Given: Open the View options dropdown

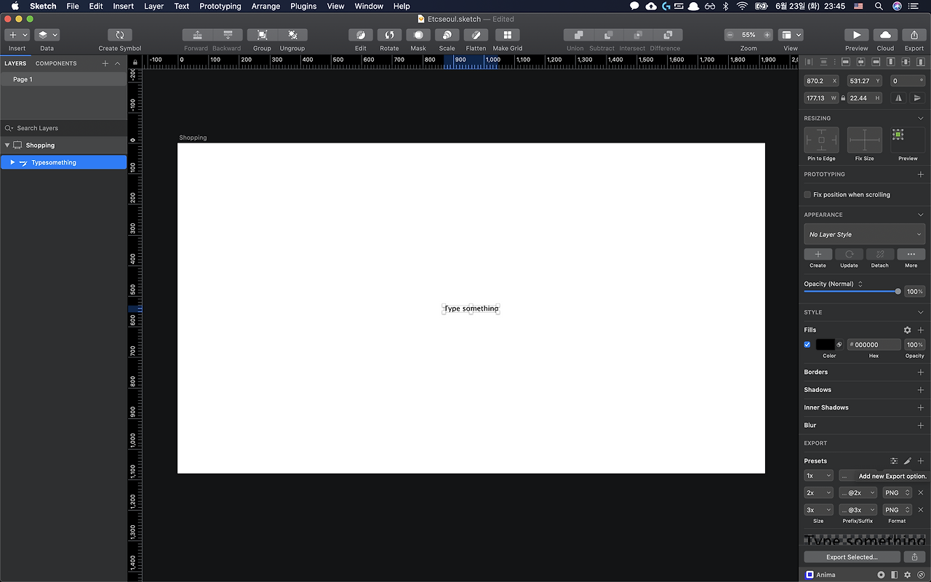Looking at the screenshot, I should tap(791, 35).
